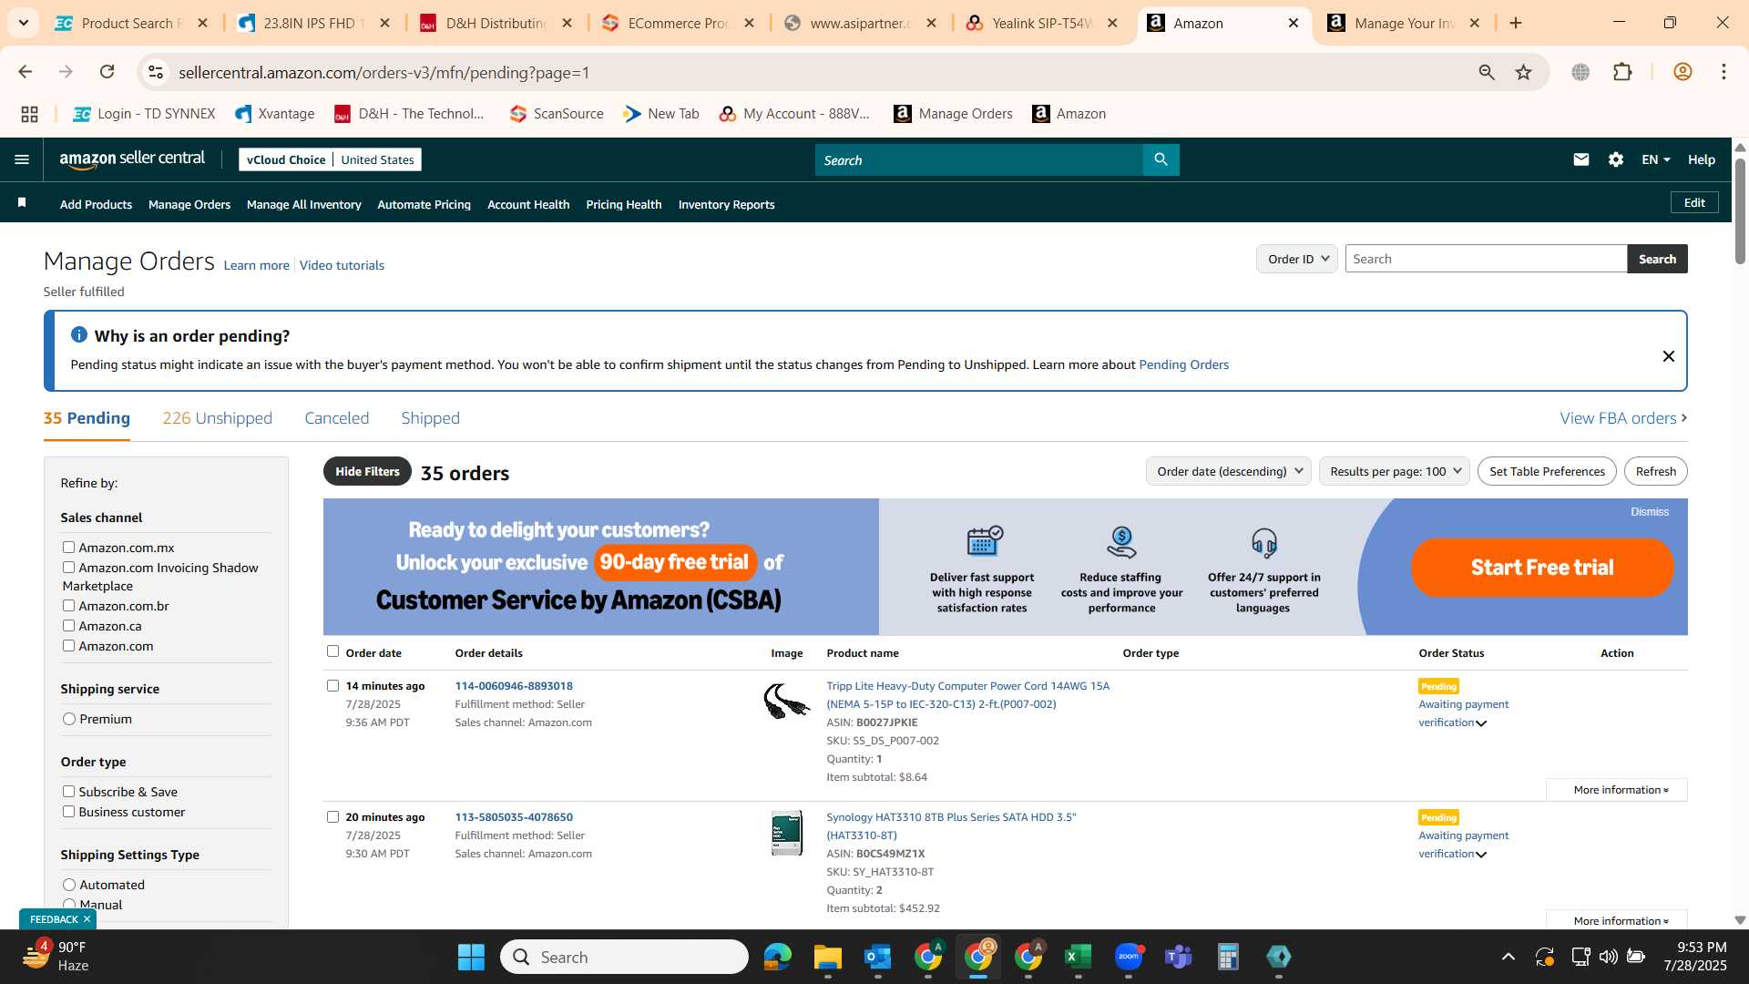Reload the page with browser refresh icon
Viewport: 1749px width, 984px height.
tap(107, 72)
